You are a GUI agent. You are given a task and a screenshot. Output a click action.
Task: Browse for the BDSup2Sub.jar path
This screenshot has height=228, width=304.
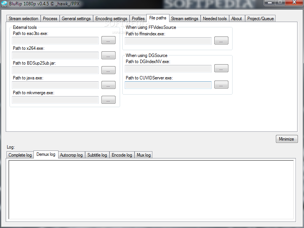108,70
